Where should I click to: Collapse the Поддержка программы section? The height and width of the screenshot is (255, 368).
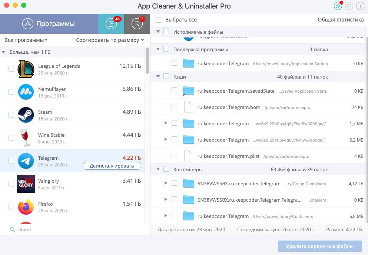click(158, 49)
